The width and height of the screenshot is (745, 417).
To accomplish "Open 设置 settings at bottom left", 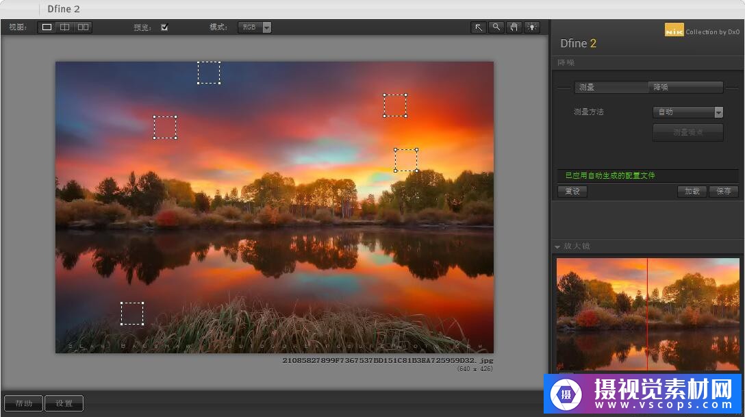I will tap(64, 403).
